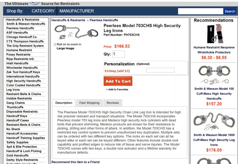
Task: Click in the site search field
Action: coord(200,11)
